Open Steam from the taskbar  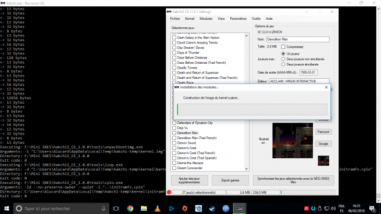212,208
